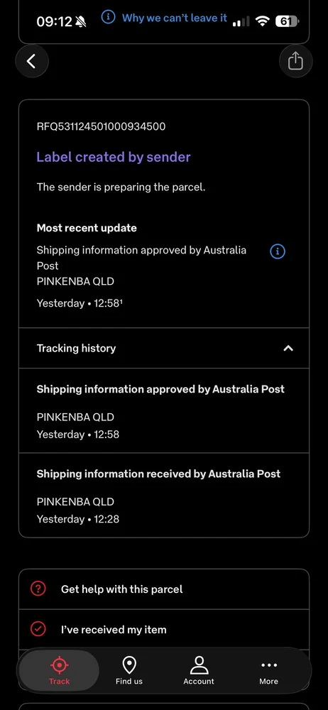
Task: Select Shipping information received history entry
Action: pyautogui.click(x=164, y=496)
